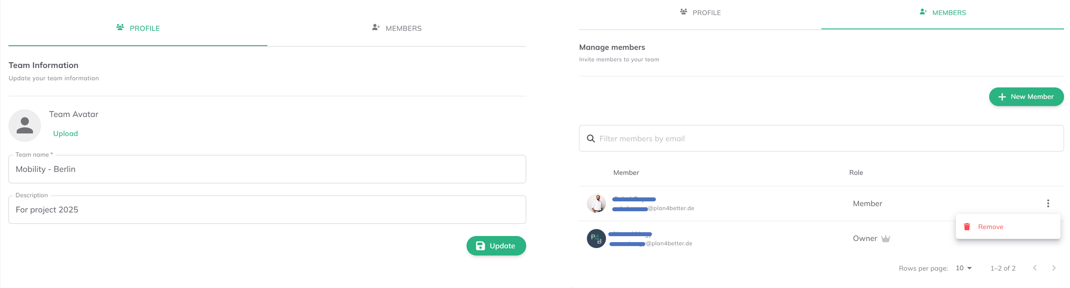
Task: Select the active Profile tab in the left panel
Action: pyautogui.click(x=138, y=28)
